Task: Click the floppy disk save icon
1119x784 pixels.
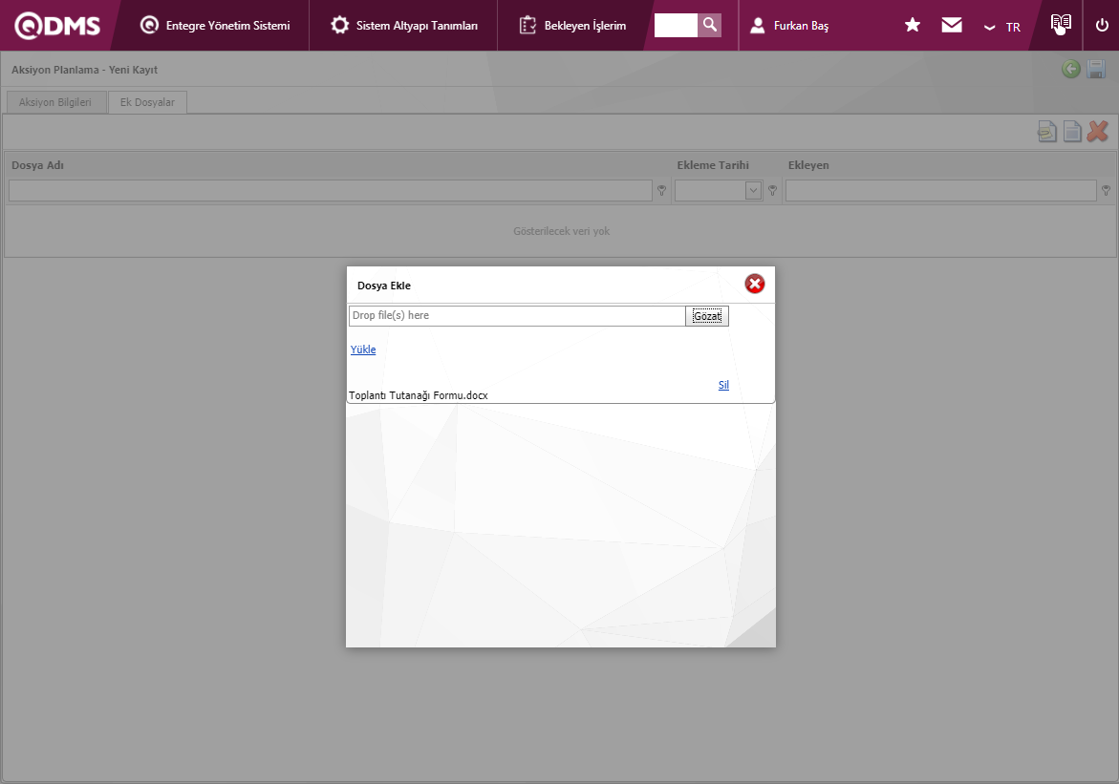Action: coord(1096,69)
